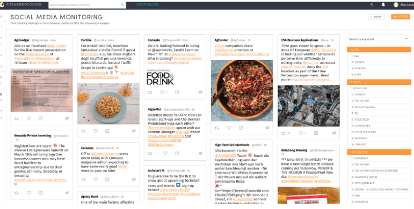
Task: Retweet the Comesto Warwick Races post
Action: (x=150, y=92)
